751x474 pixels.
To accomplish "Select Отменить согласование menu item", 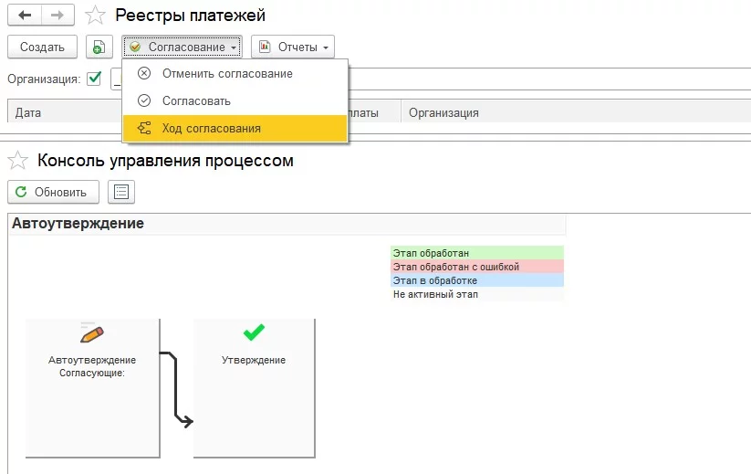I will click(x=227, y=73).
